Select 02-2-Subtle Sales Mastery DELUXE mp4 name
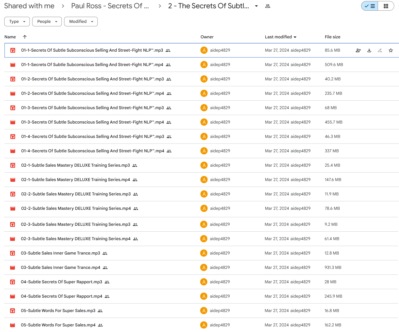Image resolution: width=399 pixels, height=332 pixels. point(76,208)
